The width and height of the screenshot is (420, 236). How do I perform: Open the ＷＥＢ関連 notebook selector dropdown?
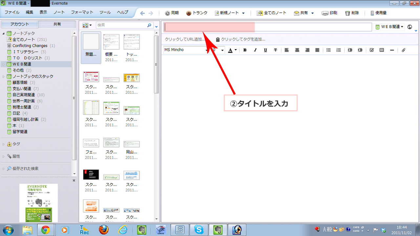[389, 27]
